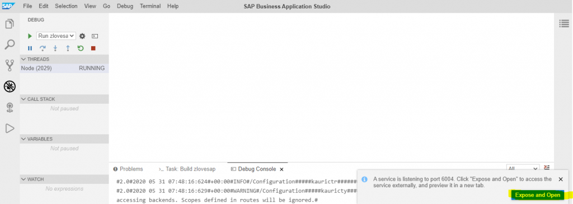Screen dimensions: 573x204
Task: Open the lightbulb pin sidebar icon
Action: (x=10, y=107)
